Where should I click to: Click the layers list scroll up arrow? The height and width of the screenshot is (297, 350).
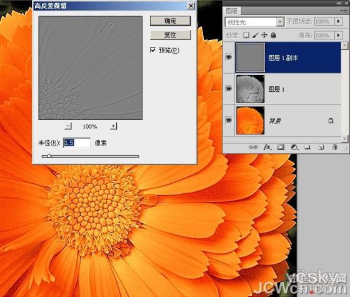[x=344, y=46]
